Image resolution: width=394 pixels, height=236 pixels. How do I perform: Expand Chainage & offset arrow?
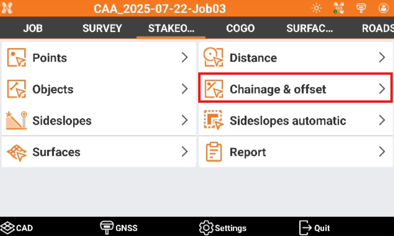(x=382, y=89)
